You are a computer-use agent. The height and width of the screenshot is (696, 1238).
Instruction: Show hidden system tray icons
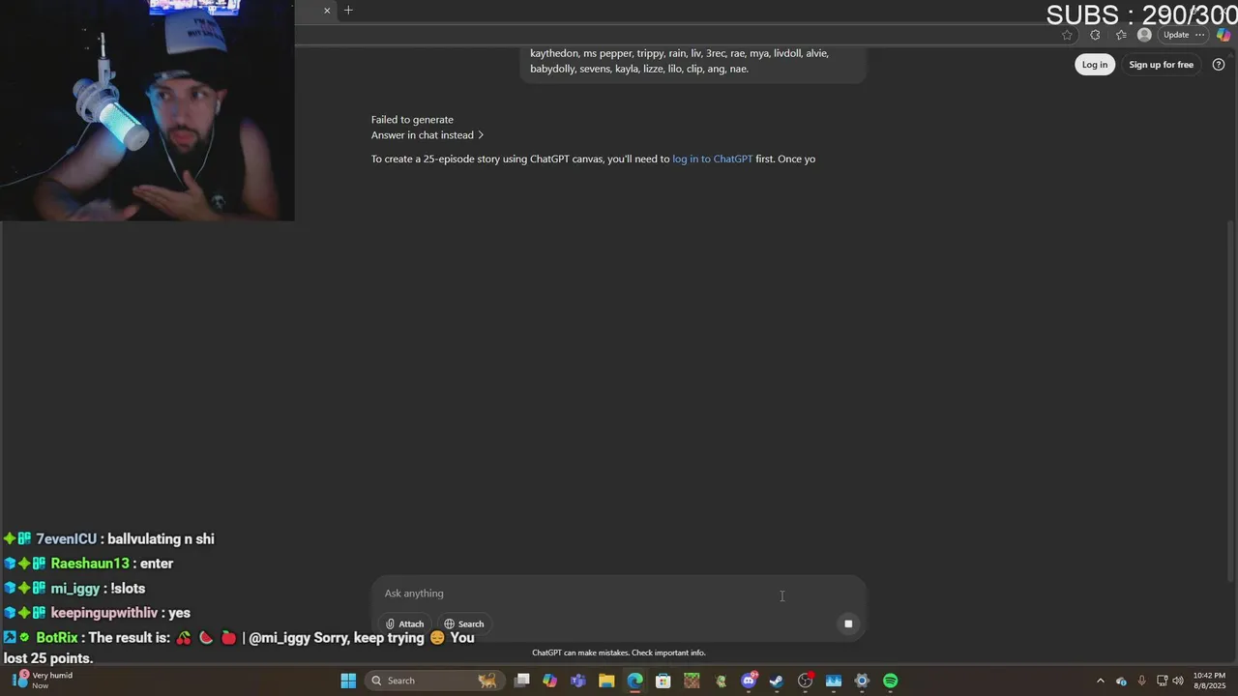coord(1100,681)
